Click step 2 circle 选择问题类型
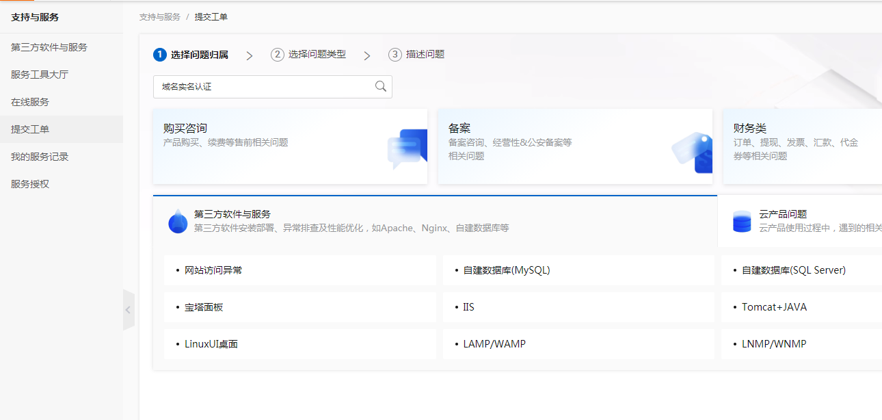 point(278,55)
